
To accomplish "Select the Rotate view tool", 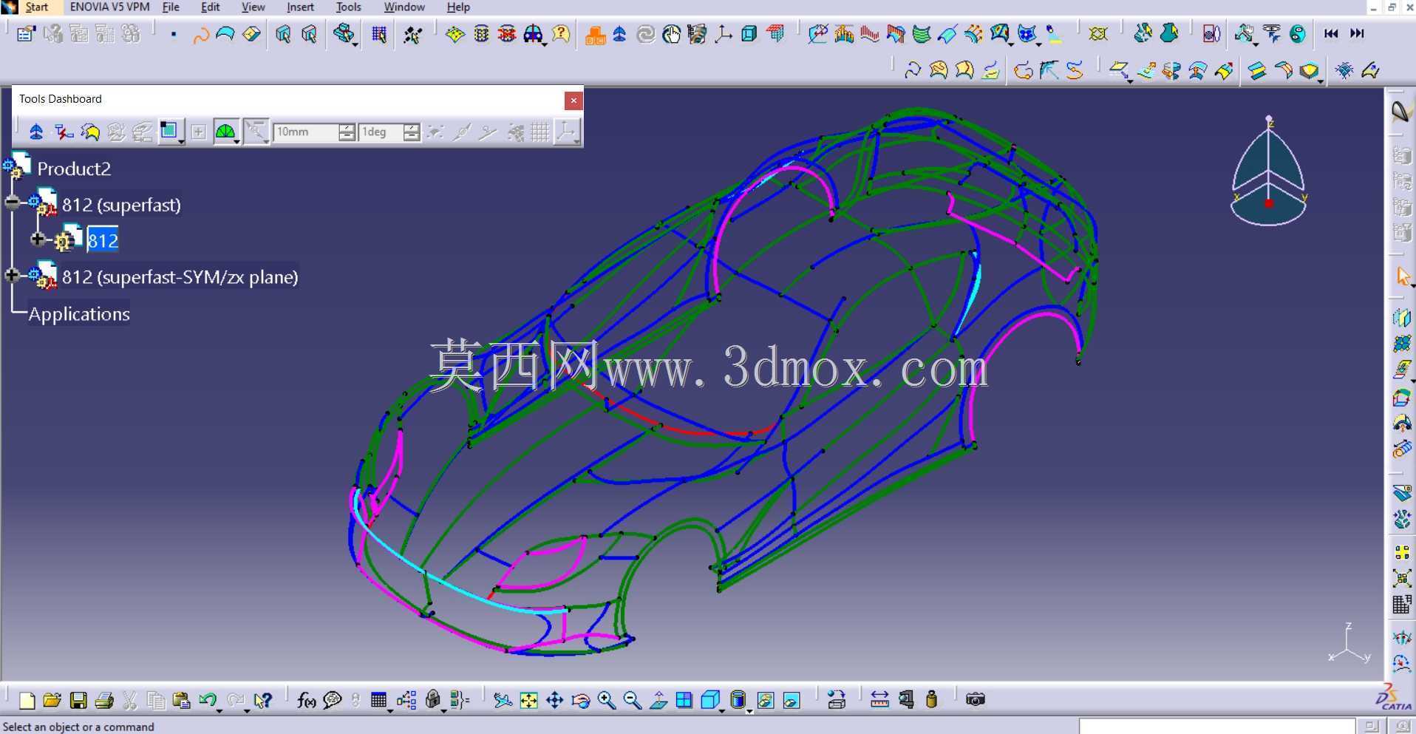I will tap(581, 700).
